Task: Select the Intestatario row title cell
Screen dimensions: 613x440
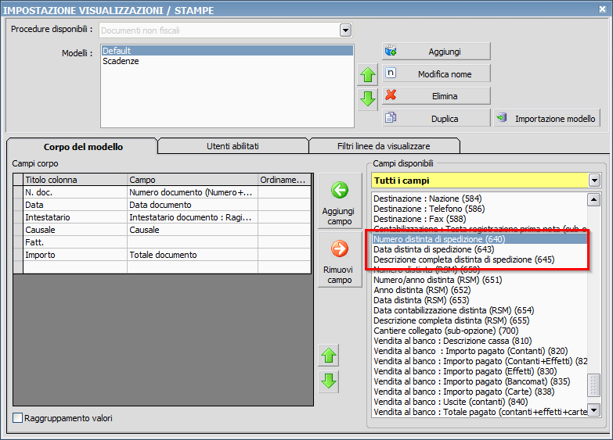Action: pos(75,217)
